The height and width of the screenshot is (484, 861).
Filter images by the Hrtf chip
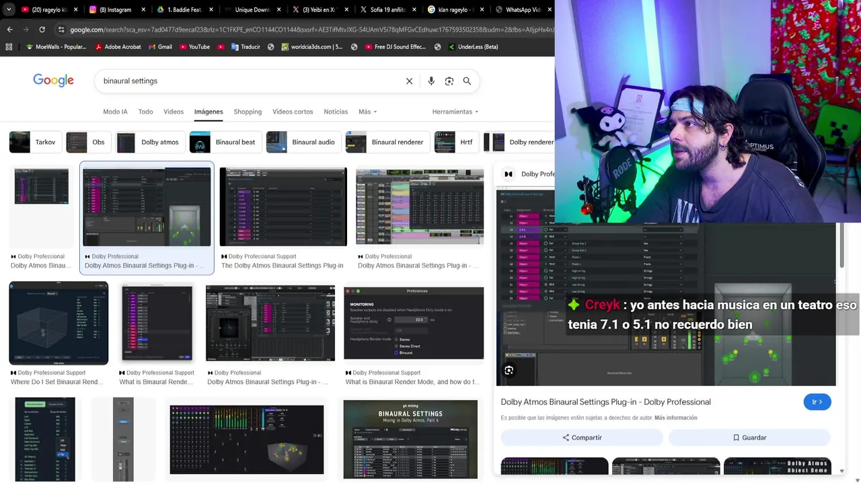tap(456, 142)
